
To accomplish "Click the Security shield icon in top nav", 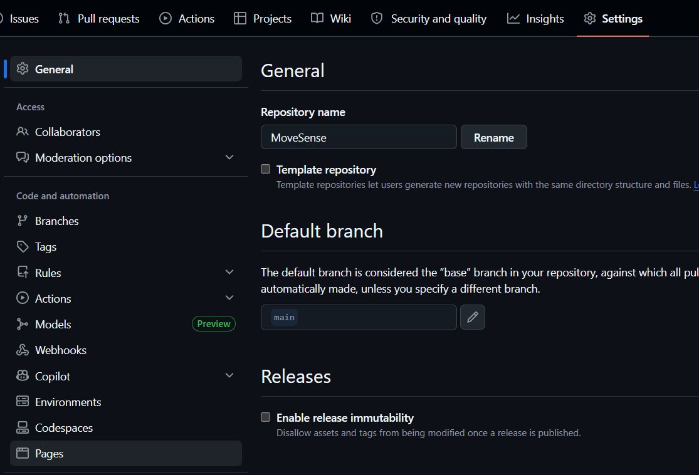I will (x=377, y=18).
